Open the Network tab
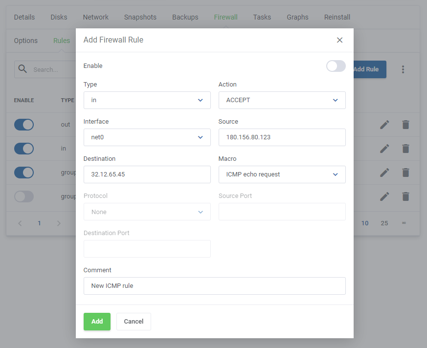The height and width of the screenshot is (348, 427). (95, 17)
